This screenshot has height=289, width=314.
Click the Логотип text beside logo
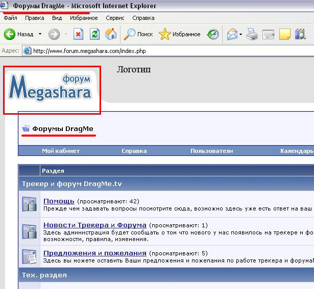click(x=134, y=69)
